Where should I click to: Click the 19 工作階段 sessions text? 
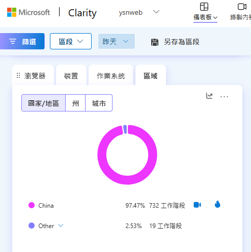[165, 226]
